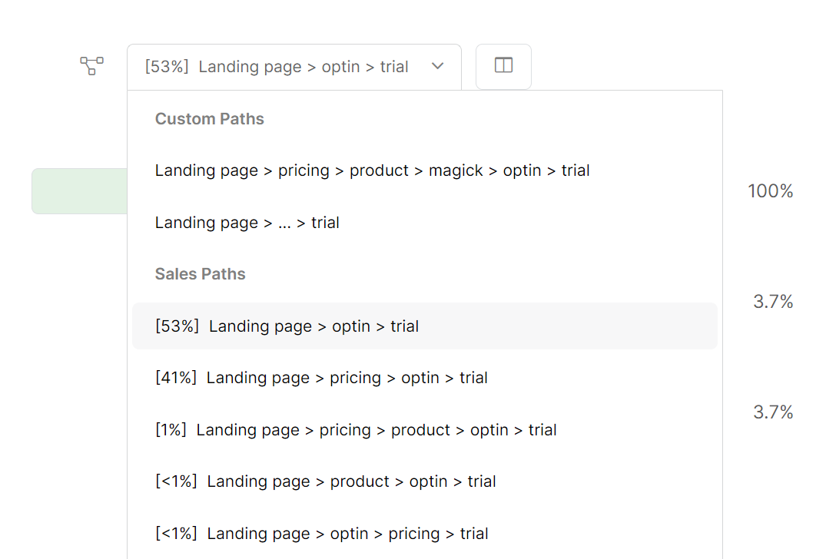Click the funnel path flow icon
826x559 pixels.
coord(92,66)
